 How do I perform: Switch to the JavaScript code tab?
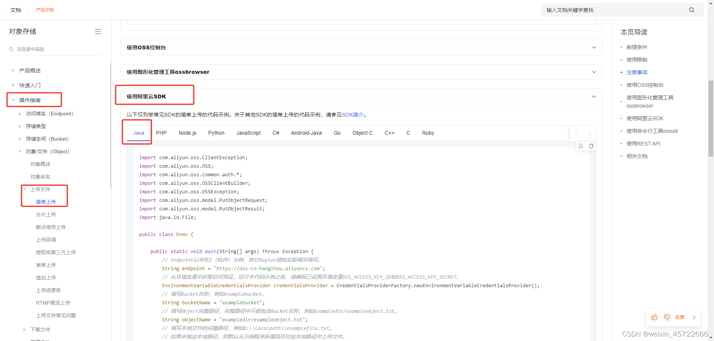click(248, 133)
